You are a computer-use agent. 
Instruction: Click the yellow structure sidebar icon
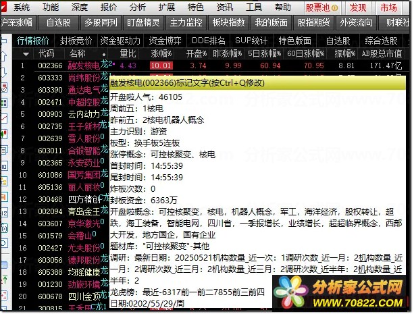[x=4, y=182]
